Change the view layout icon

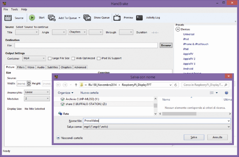(212, 93)
